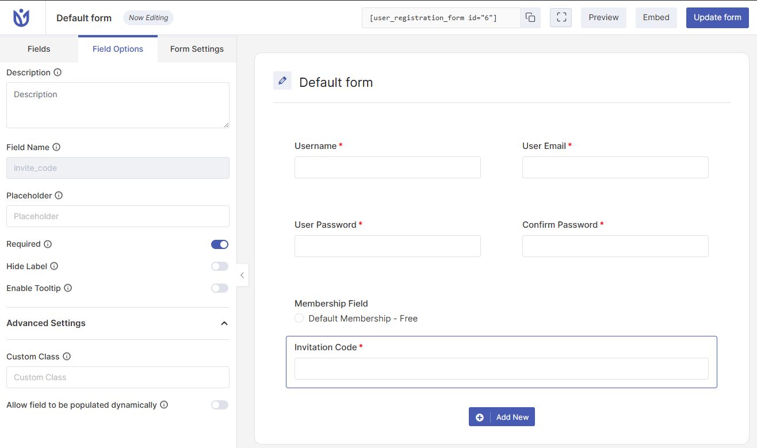Click the info icon next to Description
The image size is (757, 448).
coord(58,72)
